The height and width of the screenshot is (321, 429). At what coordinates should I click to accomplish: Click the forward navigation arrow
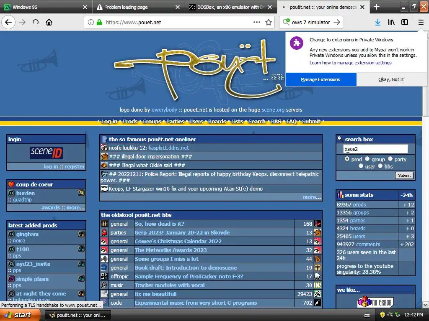click(x=22, y=22)
